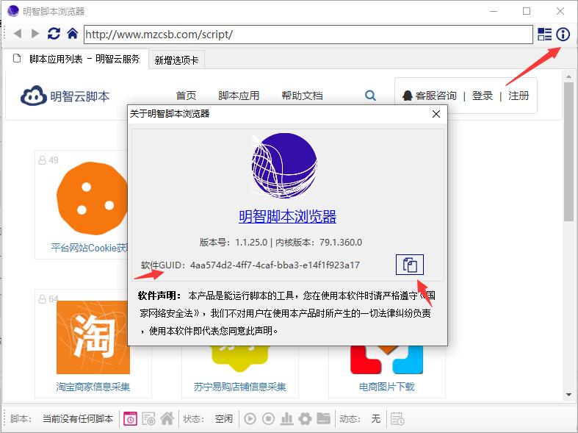
Task: Click the scrollbar up arrow
Action: click(x=568, y=76)
